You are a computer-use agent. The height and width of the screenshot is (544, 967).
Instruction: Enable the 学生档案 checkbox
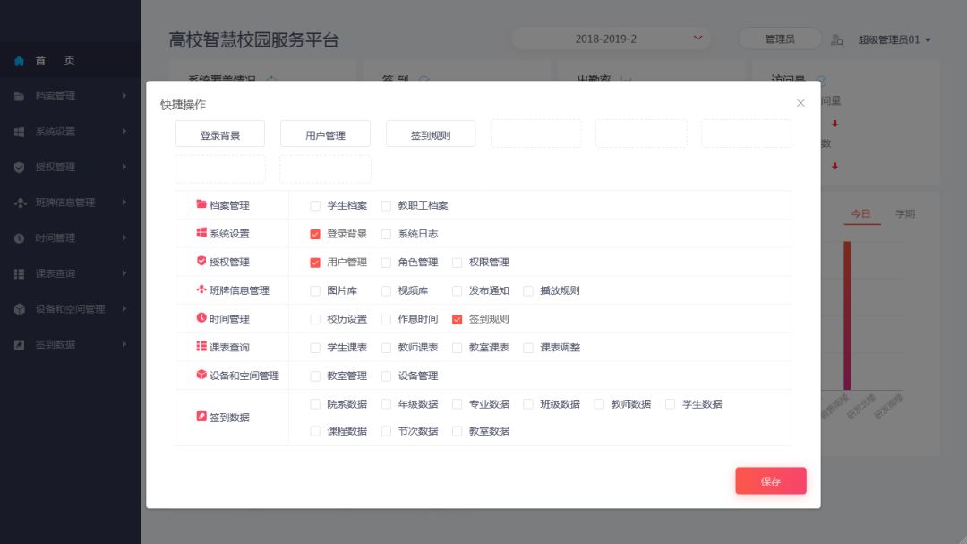point(315,206)
